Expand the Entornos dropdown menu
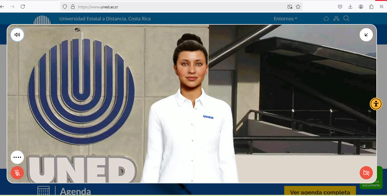The width and height of the screenshot is (387, 196). click(x=285, y=19)
